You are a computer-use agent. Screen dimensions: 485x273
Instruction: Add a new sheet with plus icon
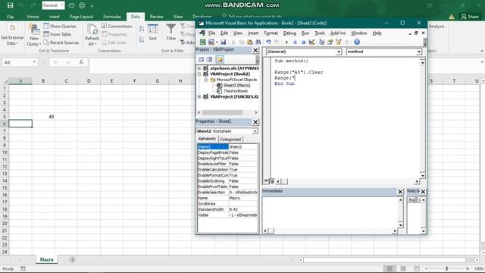click(x=72, y=259)
